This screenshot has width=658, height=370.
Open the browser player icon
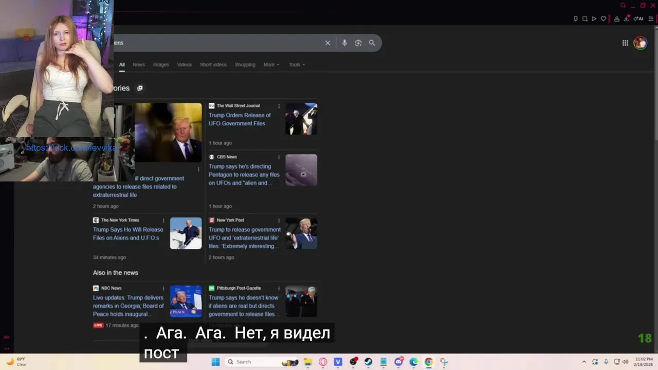(594, 19)
